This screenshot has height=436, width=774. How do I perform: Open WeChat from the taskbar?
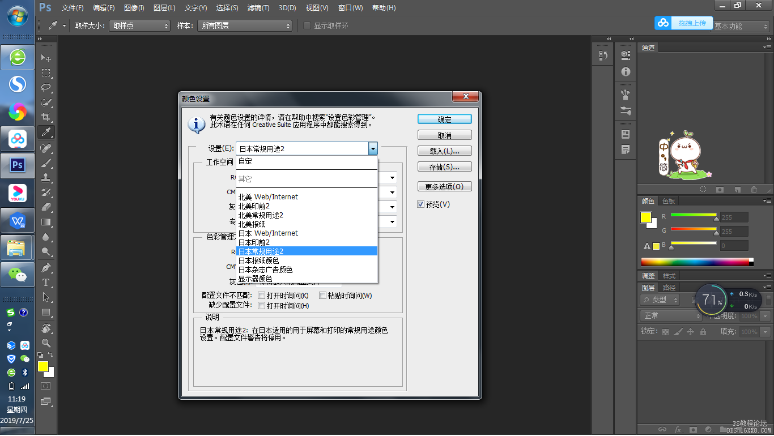[x=17, y=275]
